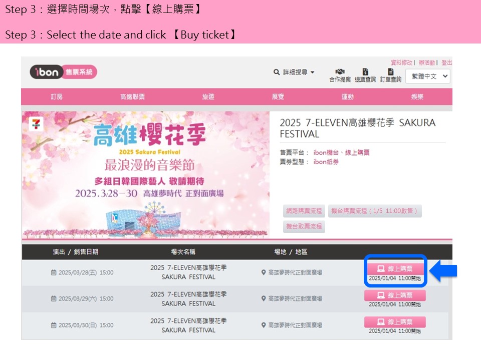
Task: Click venue 高雄夢時代正對面廣場 in 03/28 row
Action: pos(295,272)
